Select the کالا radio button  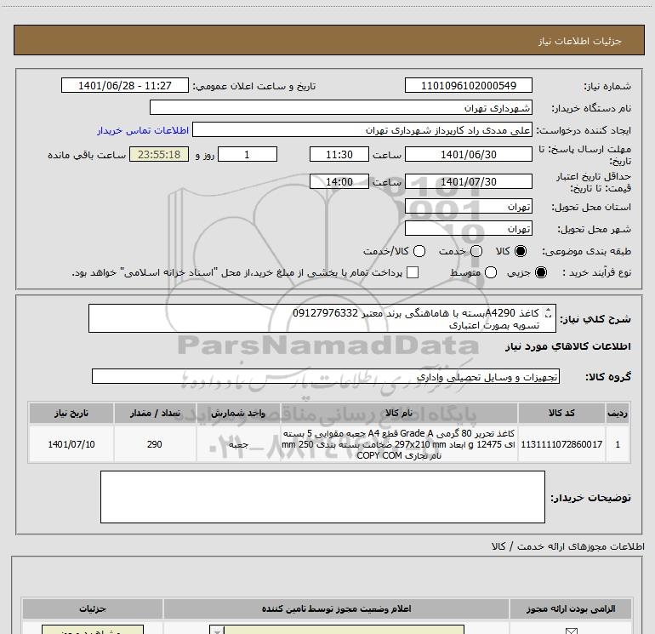point(521,251)
